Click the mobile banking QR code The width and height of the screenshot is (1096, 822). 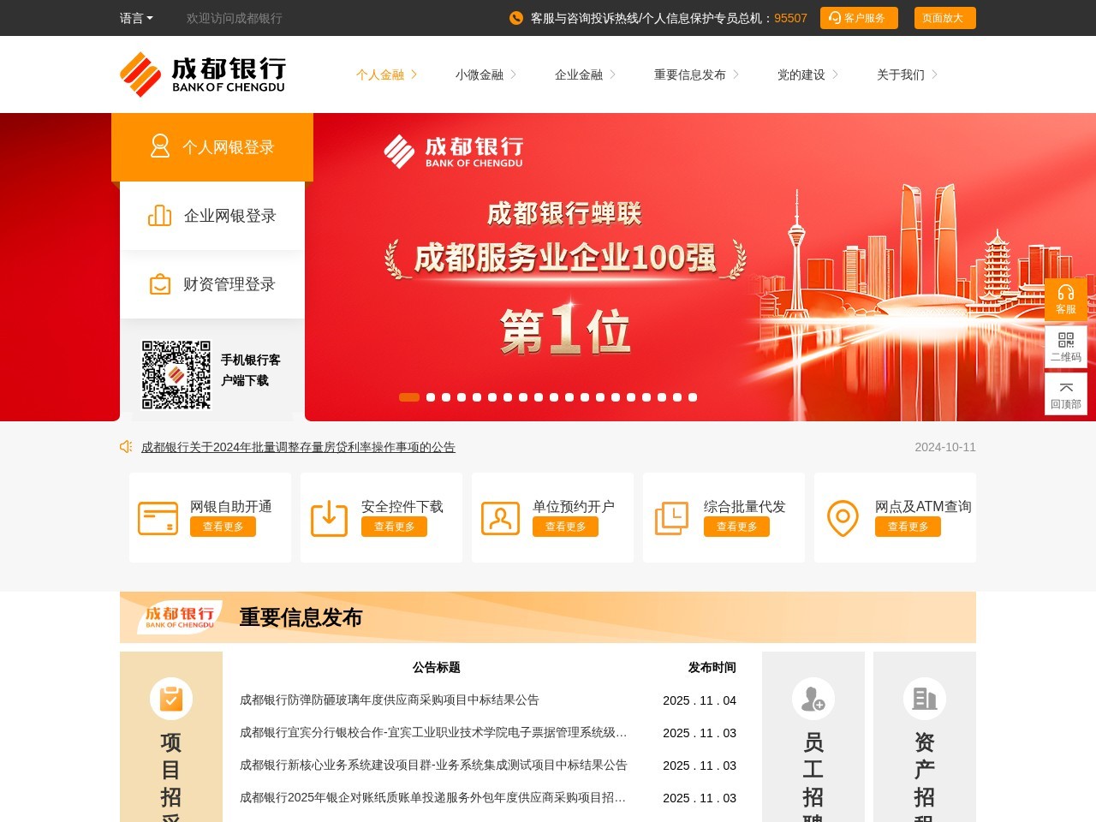click(176, 374)
